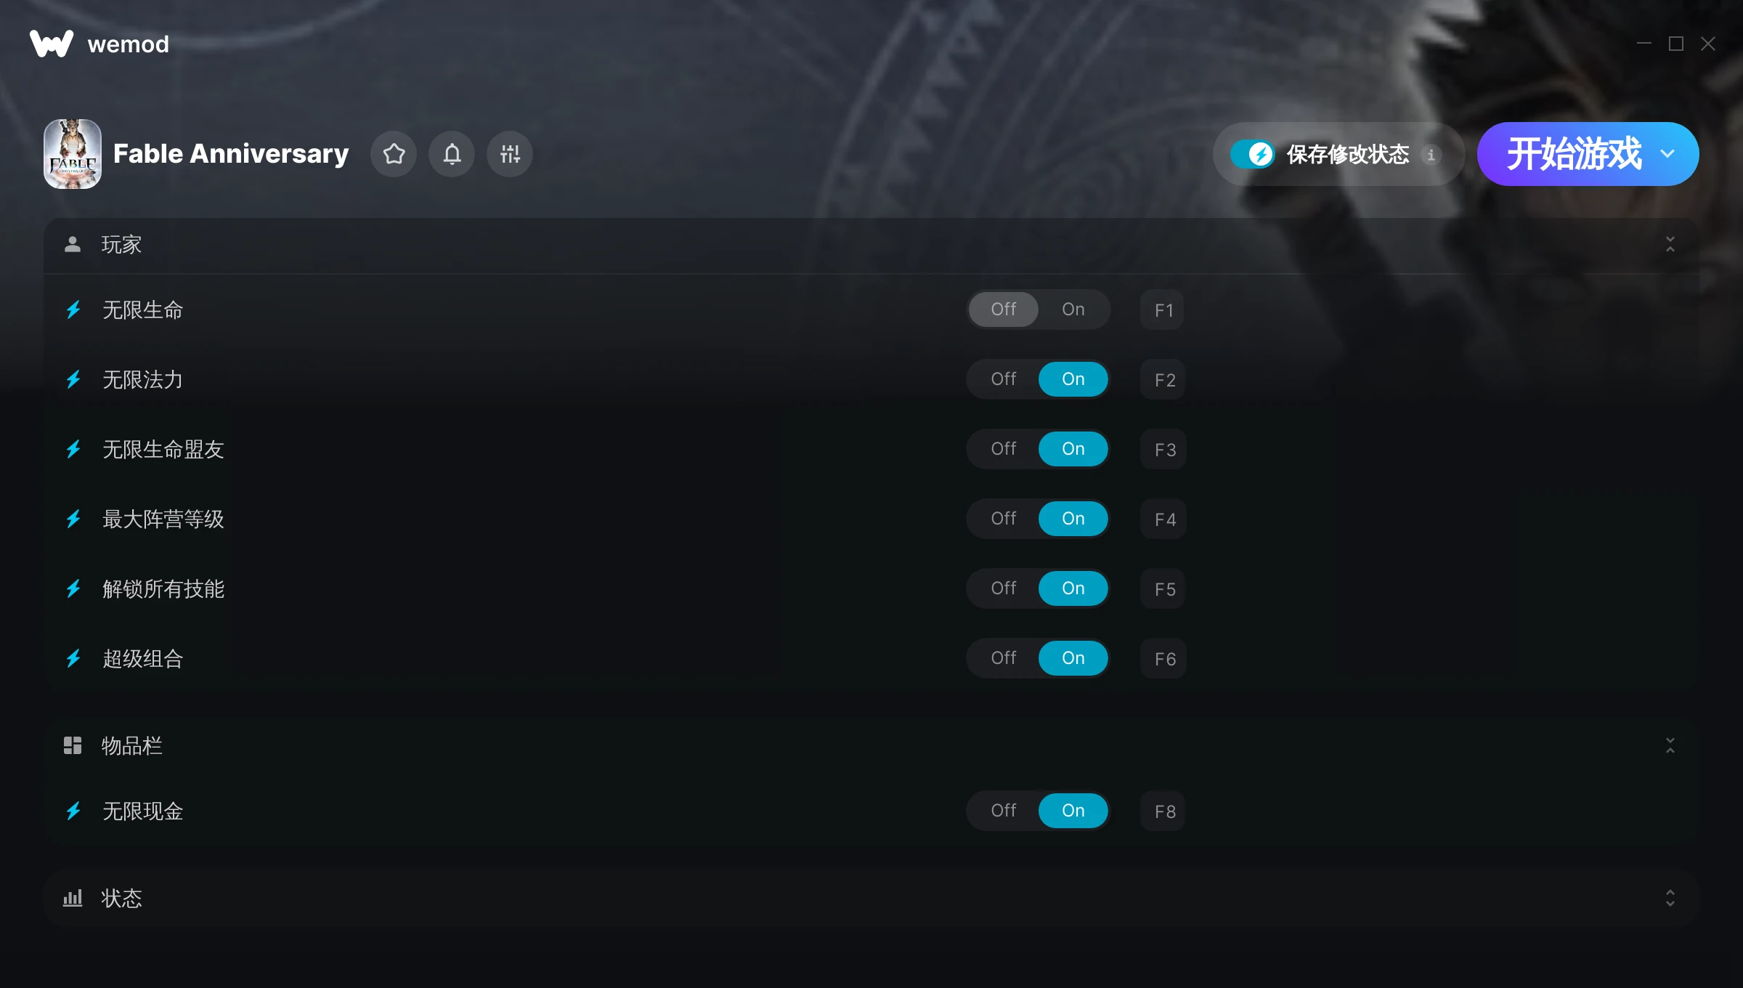Viewport: 1743px width, 988px height.
Task: Collapse the 玩家 section
Action: click(x=1670, y=244)
